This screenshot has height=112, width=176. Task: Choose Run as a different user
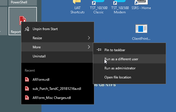pos(129,59)
